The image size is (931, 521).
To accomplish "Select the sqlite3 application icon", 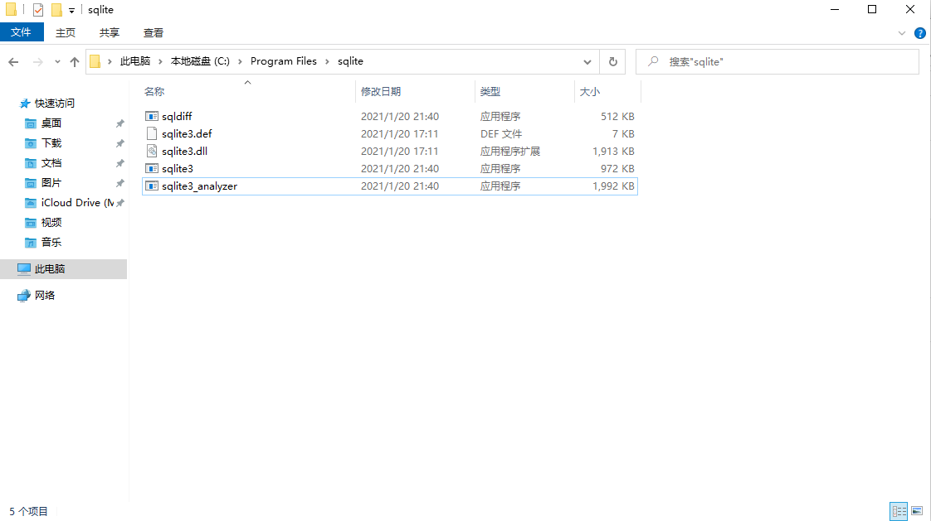I will (152, 168).
